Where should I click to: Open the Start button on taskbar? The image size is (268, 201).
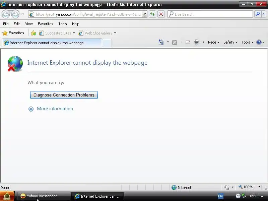[x=7, y=196]
